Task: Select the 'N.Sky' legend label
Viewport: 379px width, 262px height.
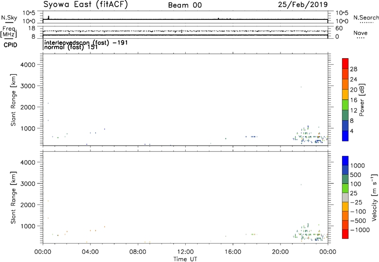Action: pyautogui.click(x=9, y=17)
